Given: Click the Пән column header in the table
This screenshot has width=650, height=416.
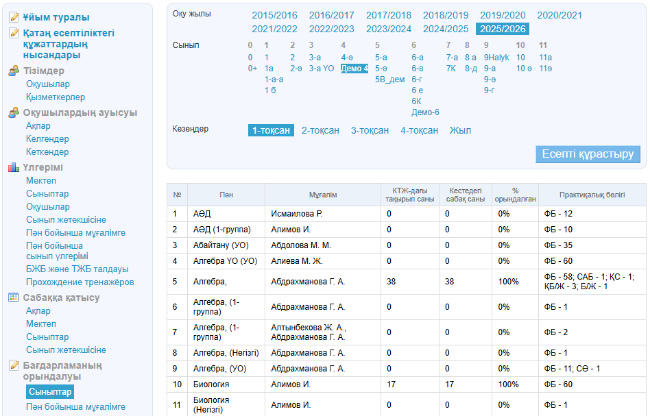Looking at the screenshot, I should (226, 195).
